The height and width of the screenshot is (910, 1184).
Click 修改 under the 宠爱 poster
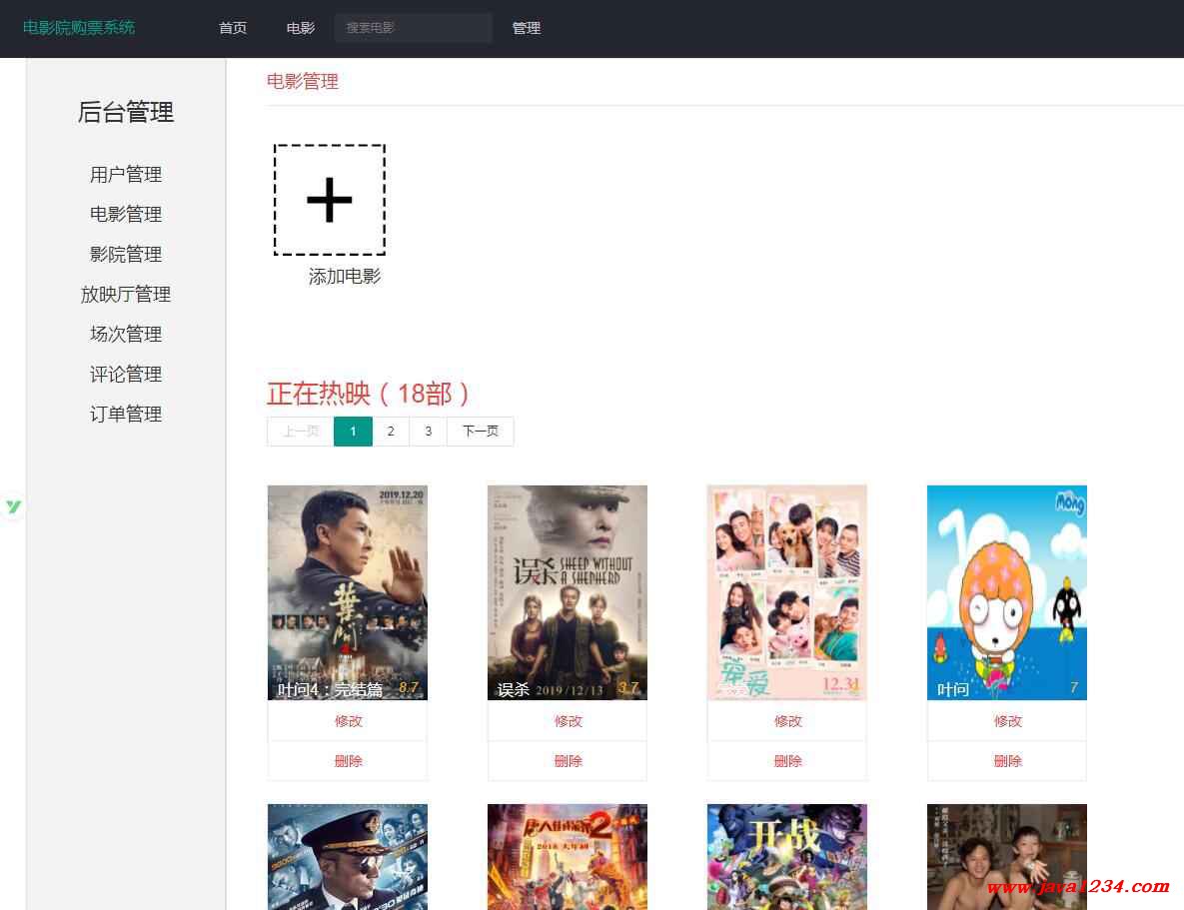(x=786, y=721)
